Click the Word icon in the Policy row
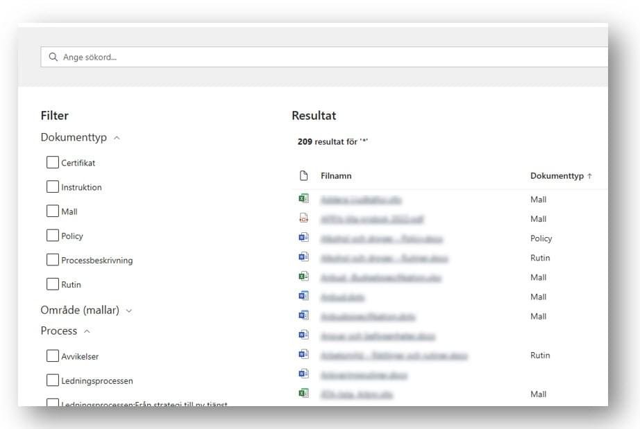This screenshot has height=429, width=640. pyautogui.click(x=303, y=238)
